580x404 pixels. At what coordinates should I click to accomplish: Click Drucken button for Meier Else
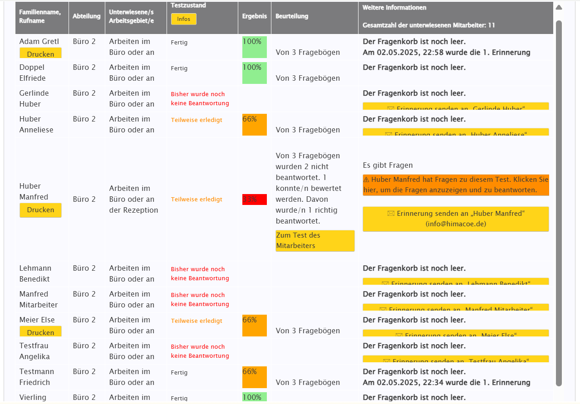coord(40,331)
